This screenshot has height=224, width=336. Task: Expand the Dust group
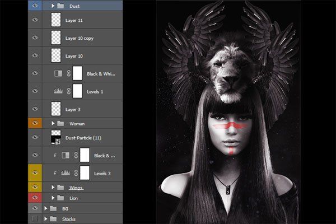(53, 6)
